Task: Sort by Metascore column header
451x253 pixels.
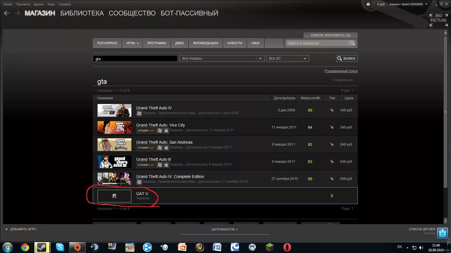Action: coord(310,98)
